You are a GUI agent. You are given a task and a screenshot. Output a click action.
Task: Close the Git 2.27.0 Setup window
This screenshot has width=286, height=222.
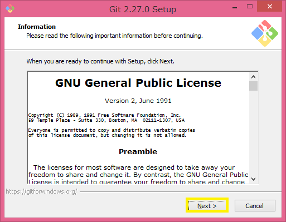pos(270,7)
